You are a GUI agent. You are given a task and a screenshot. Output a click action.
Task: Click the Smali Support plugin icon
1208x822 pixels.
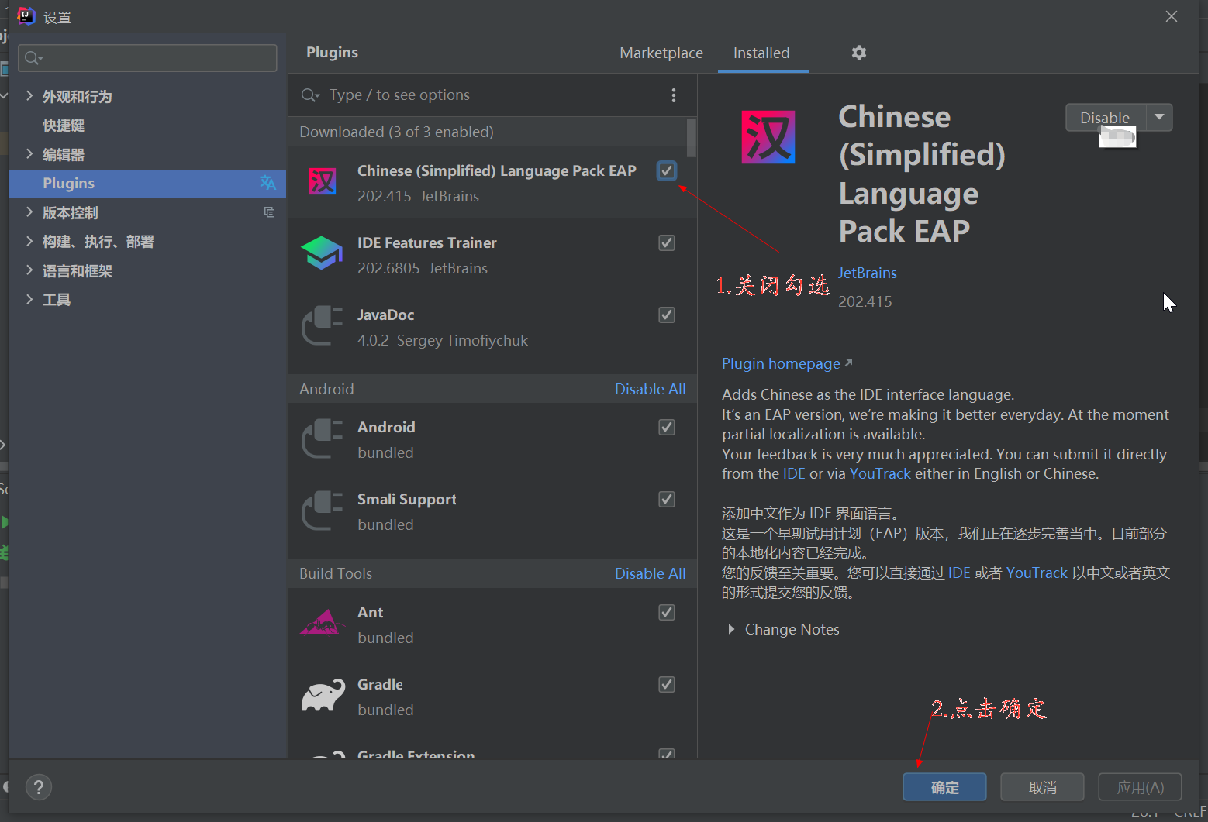[x=322, y=510]
